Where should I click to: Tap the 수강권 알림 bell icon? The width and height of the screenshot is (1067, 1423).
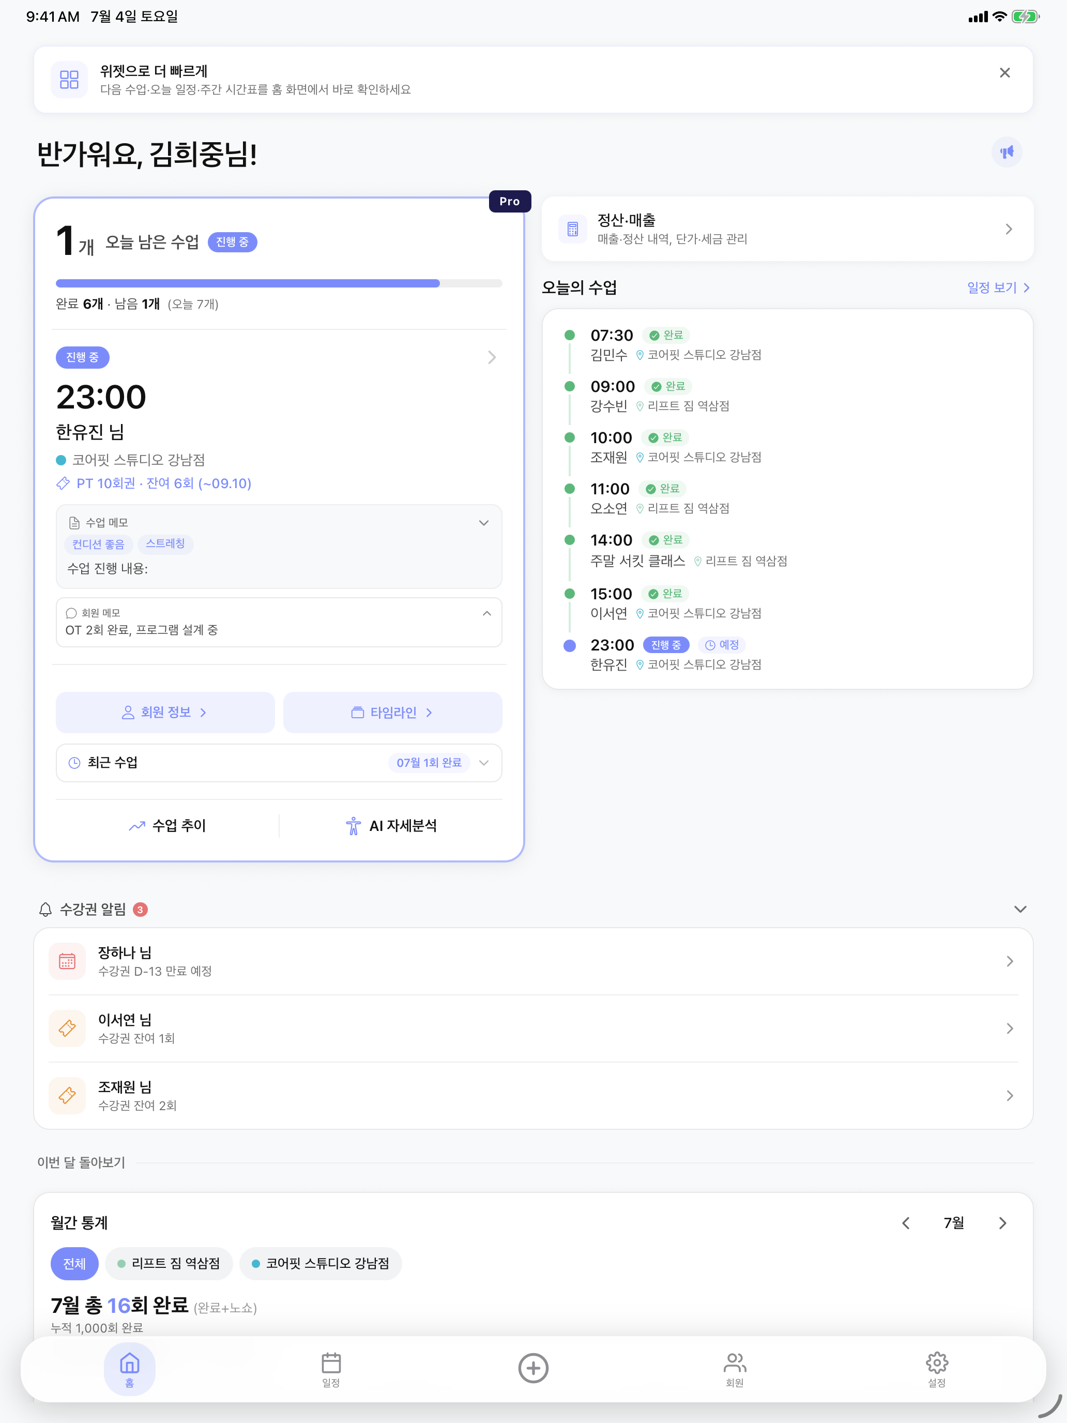pyautogui.click(x=45, y=909)
